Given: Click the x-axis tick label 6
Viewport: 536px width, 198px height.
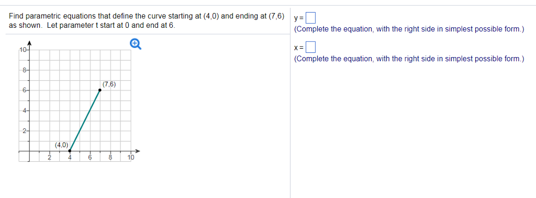Looking at the screenshot, I should [90, 158].
